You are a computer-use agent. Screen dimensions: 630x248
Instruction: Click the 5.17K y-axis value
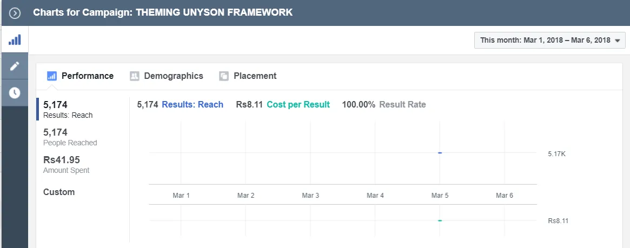(556, 153)
